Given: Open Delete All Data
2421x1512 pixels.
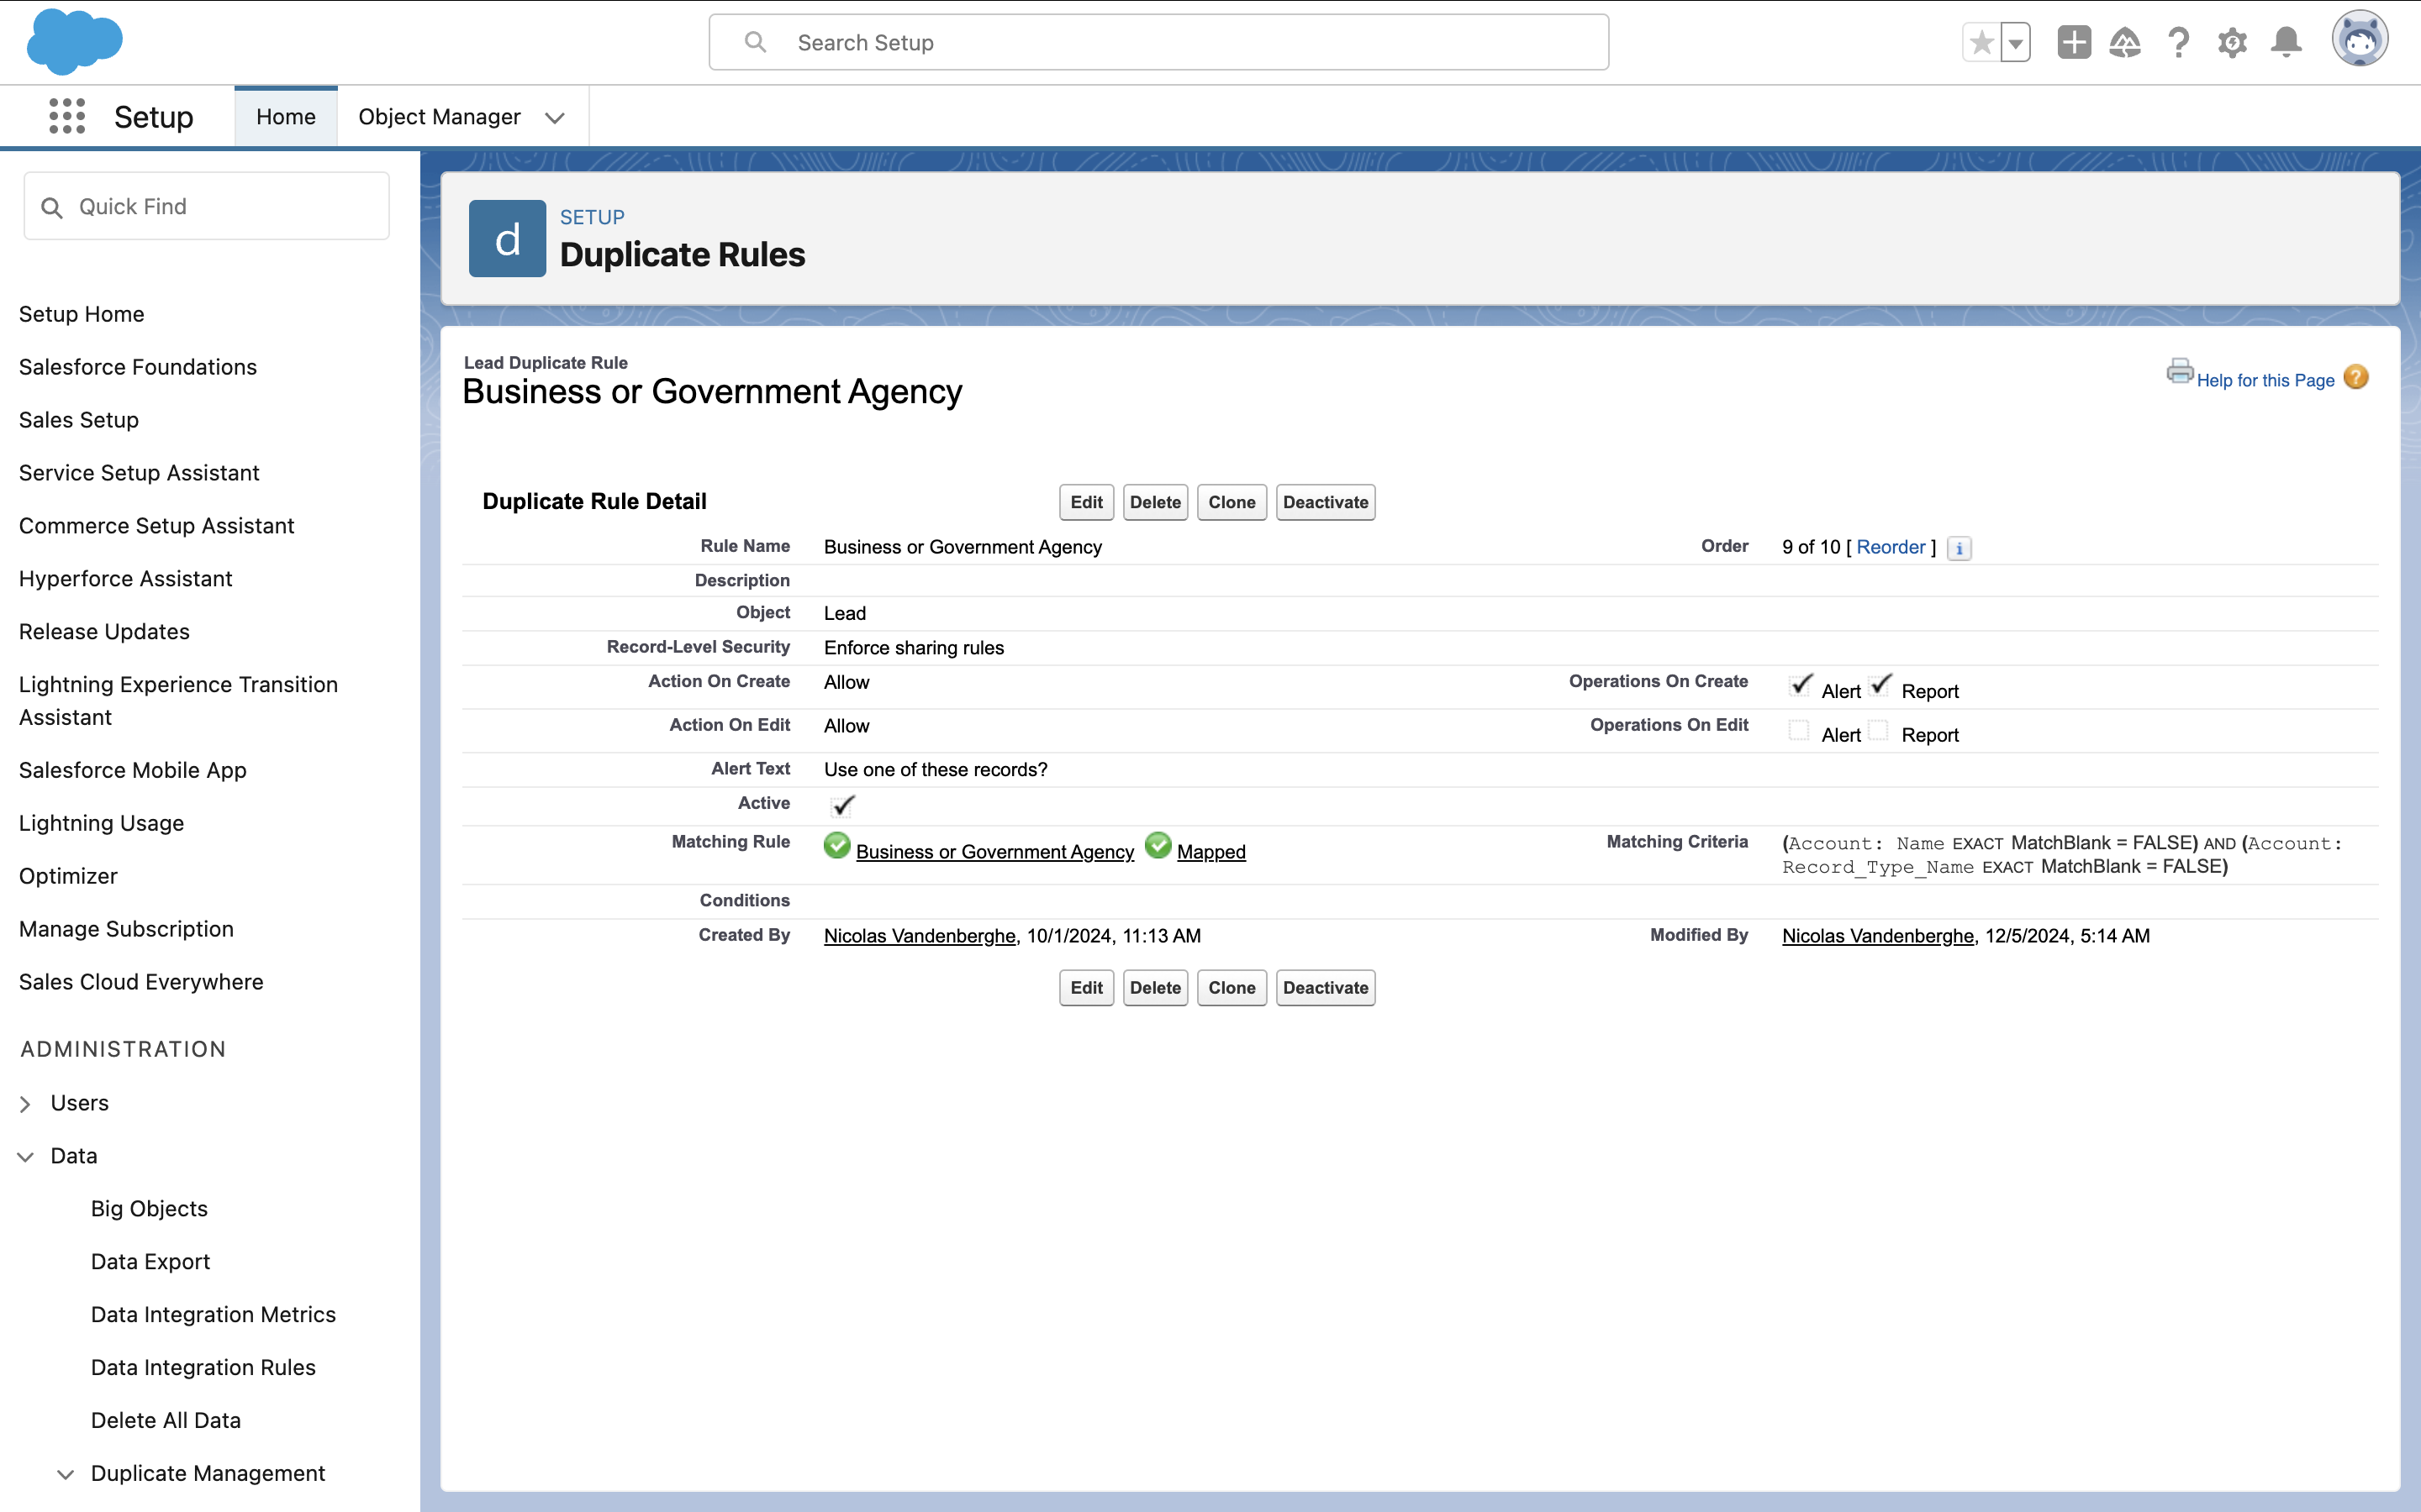Looking at the screenshot, I should (166, 1421).
